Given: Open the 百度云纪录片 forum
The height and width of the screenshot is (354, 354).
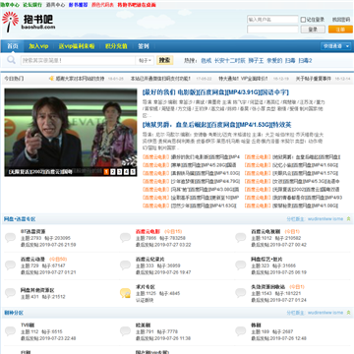Looking at the screenshot, I should (149, 259).
